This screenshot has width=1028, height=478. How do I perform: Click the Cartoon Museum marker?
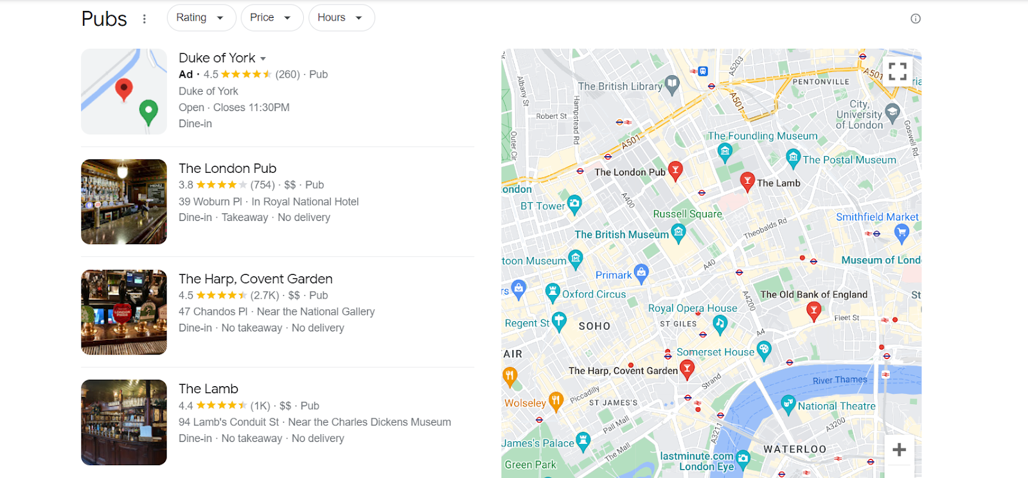pyautogui.click(x=576, y=259)
